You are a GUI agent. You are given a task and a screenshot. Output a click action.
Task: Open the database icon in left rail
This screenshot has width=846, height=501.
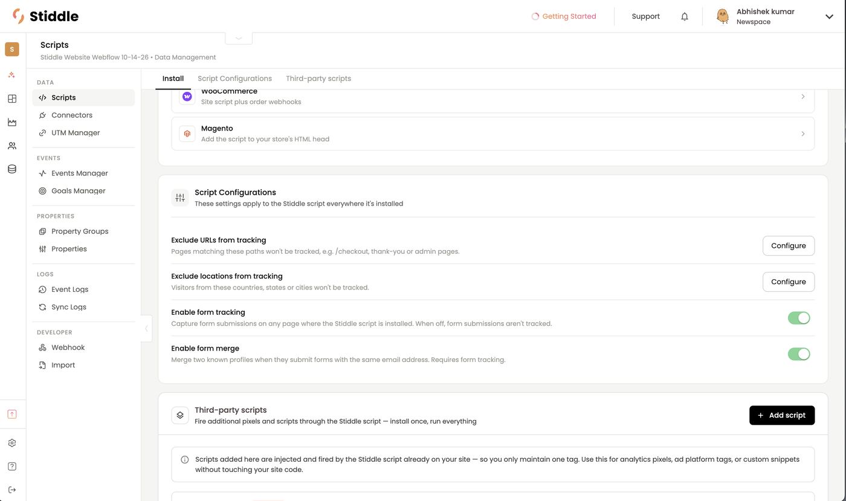(12, 169)
